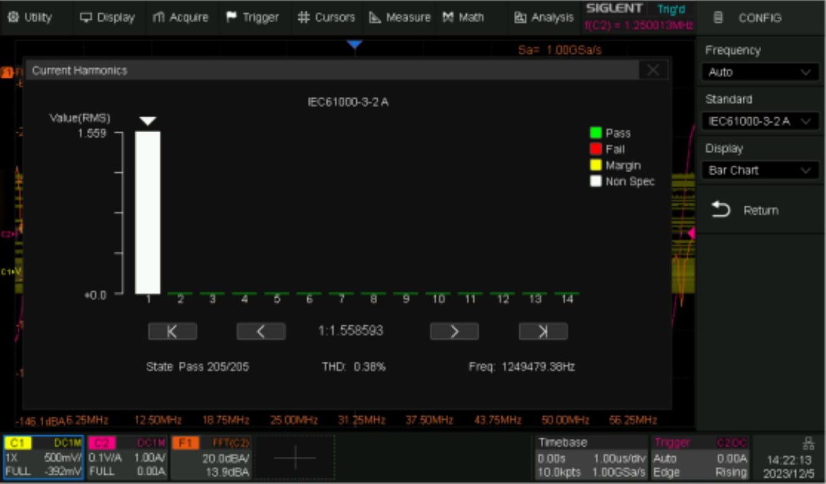Expand the Frequency Auto dropdown
826x484 pixels.
click(760, 72)
